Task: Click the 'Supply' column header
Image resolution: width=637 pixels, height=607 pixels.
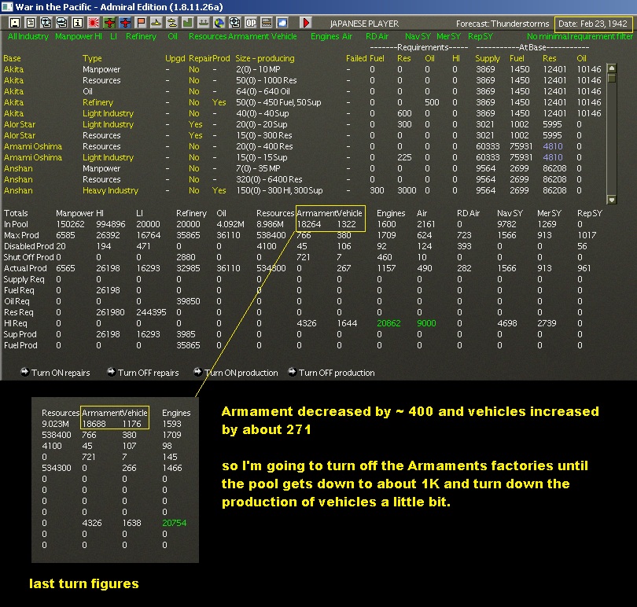Action: pyautogui.click(x=488, y=58)
